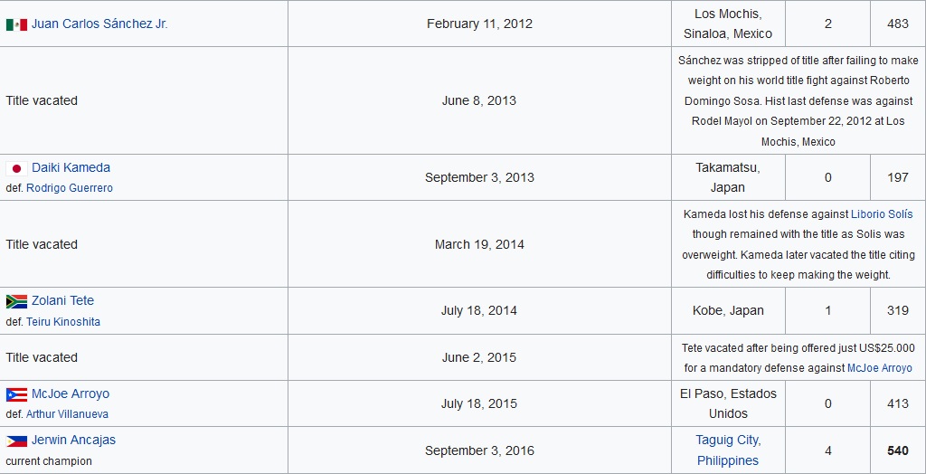
Task: Follow McJoe Arroyo link in vacated note
Action: [880, 368]
